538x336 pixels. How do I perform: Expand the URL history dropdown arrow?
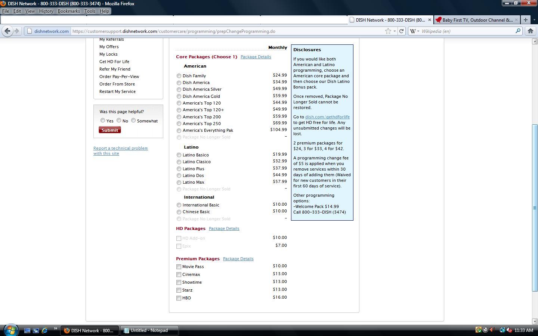click(395, 31)
